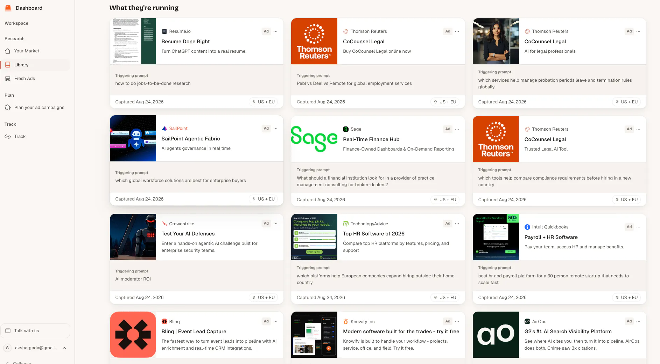This screenshot has width=660, height=364.
Task: Open more options on SailPoint ad
Action: 275,129
